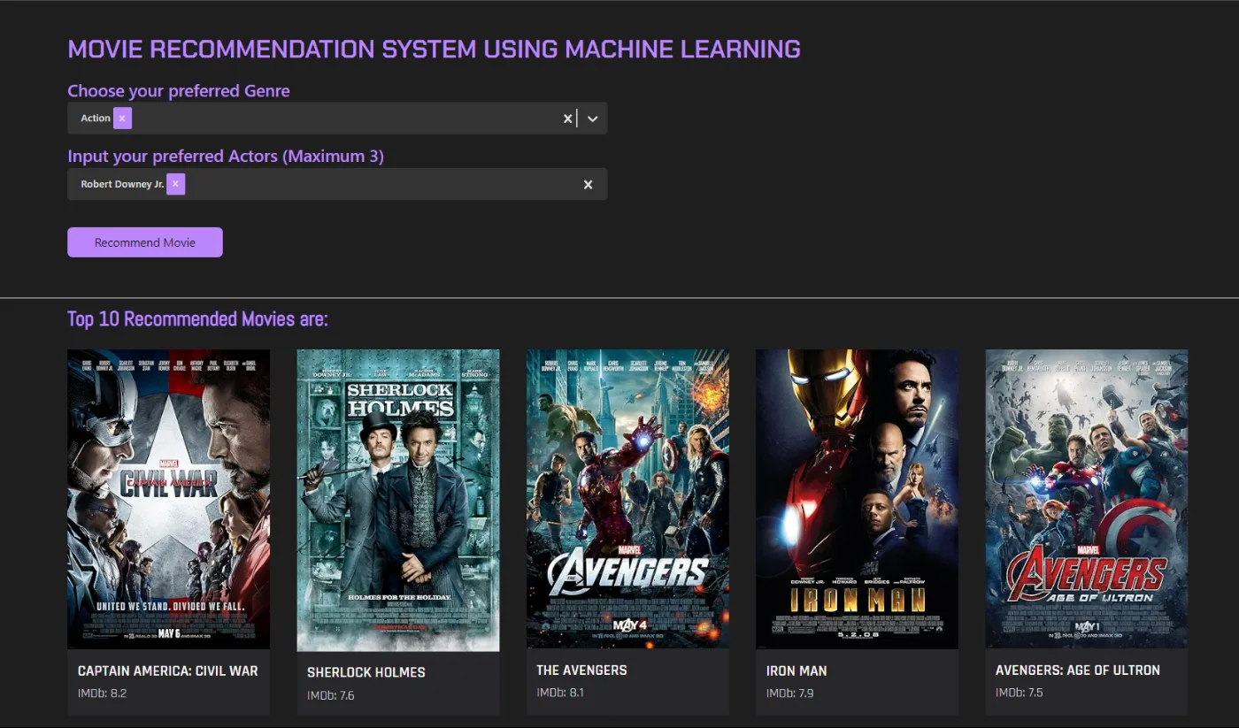The image size is (1239, 728).
Task: Click the Recommend Movie button
Action: 145,242
